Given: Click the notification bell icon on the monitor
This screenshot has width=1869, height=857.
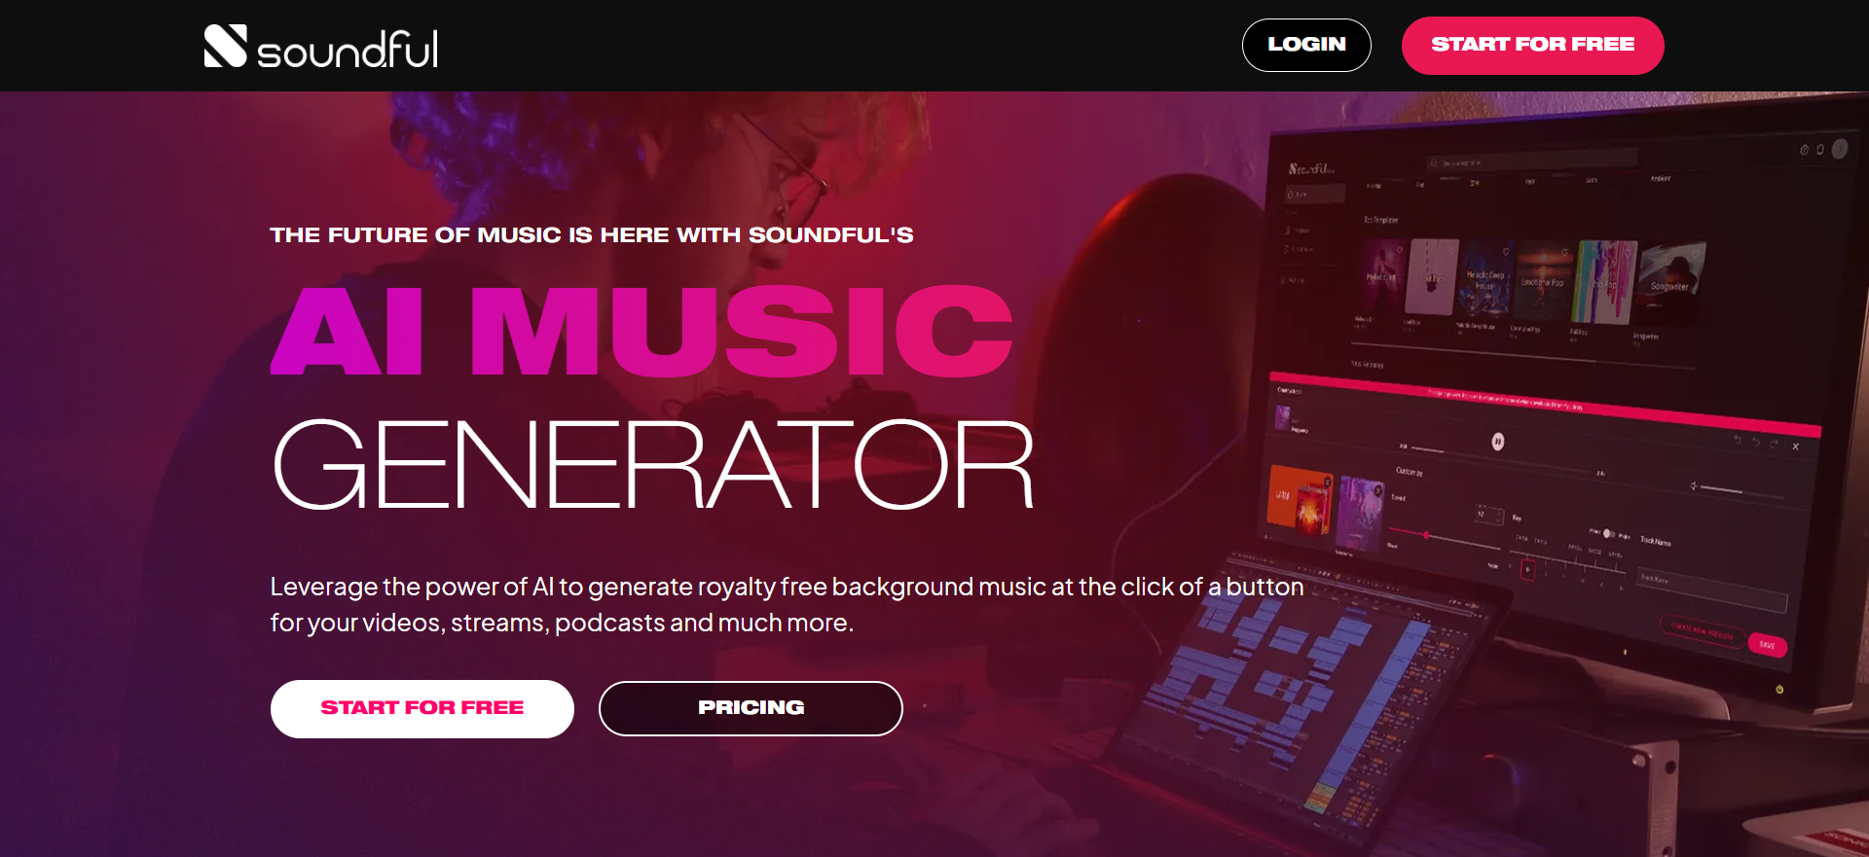Looking at the screenshot, I should click(x=1818, y=150).
